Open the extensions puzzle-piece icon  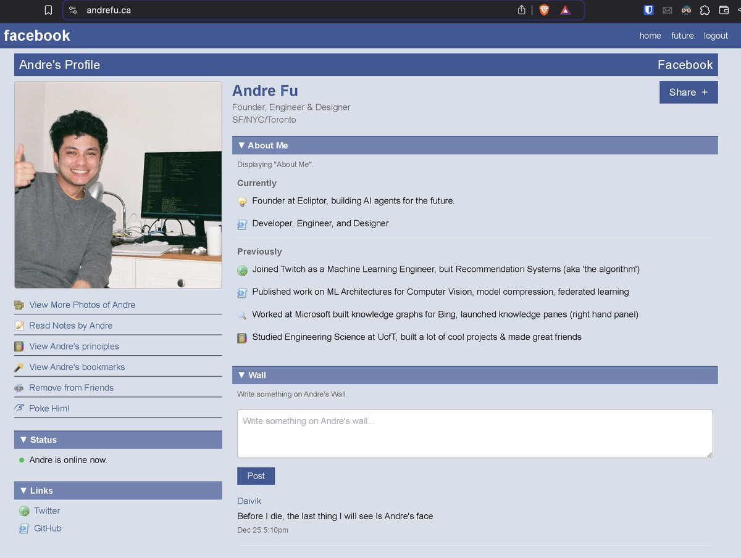[x=705, y=10]
